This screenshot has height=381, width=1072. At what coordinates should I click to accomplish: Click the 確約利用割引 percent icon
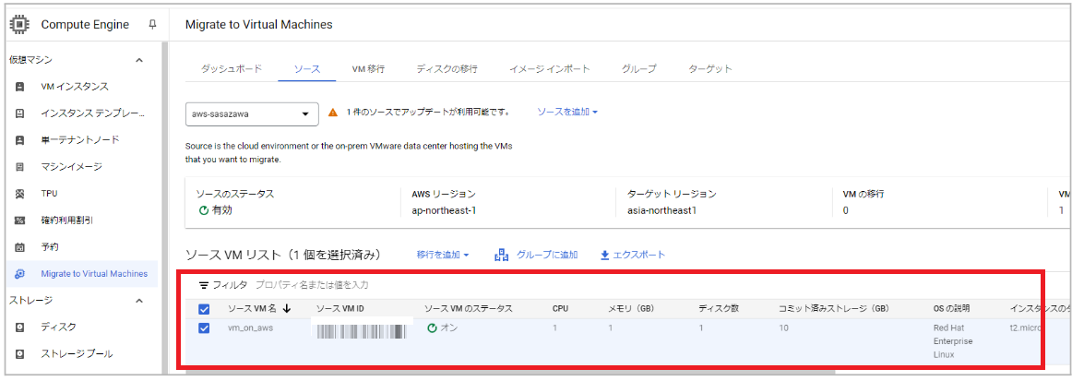19,220
